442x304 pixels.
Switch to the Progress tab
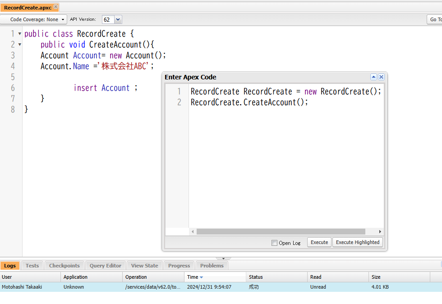pos(179,266)
